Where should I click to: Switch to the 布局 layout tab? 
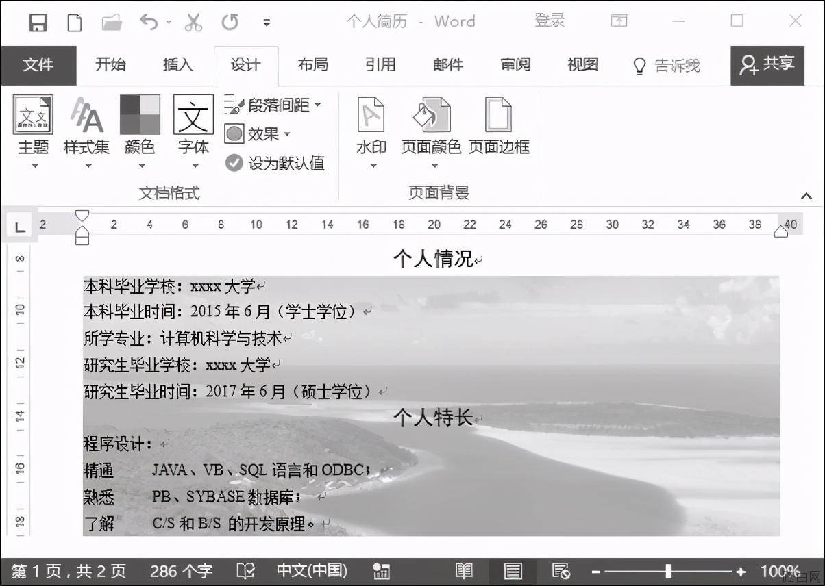(x=312, y=65)
